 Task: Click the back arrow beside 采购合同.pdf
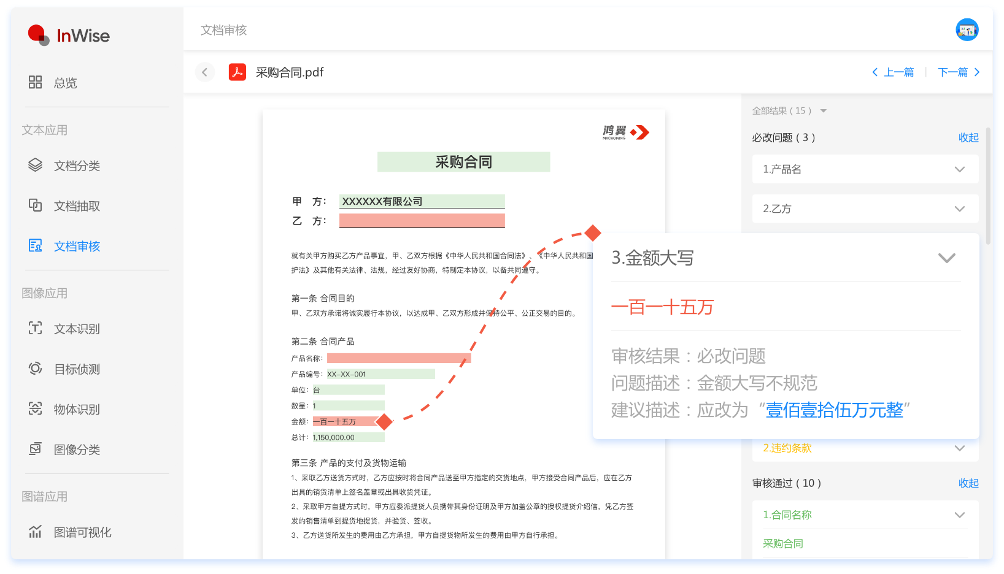point(205,72)
